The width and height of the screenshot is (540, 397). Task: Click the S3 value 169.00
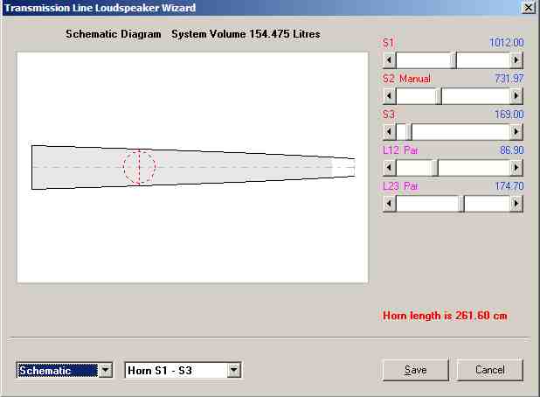click(509, 114)
